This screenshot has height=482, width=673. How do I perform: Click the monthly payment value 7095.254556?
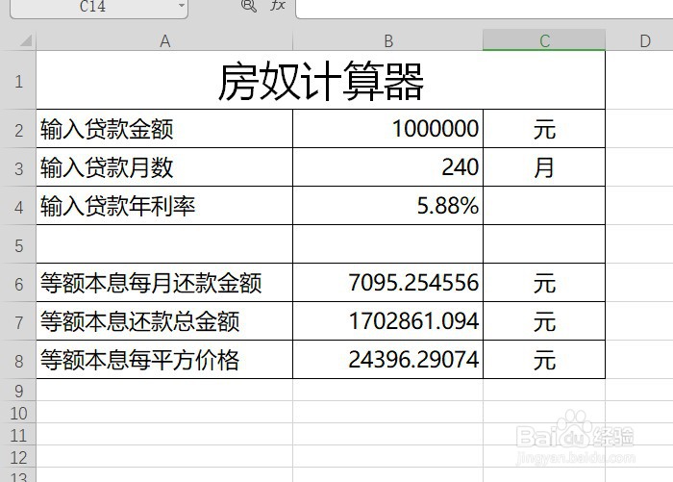tap(388, 283)
